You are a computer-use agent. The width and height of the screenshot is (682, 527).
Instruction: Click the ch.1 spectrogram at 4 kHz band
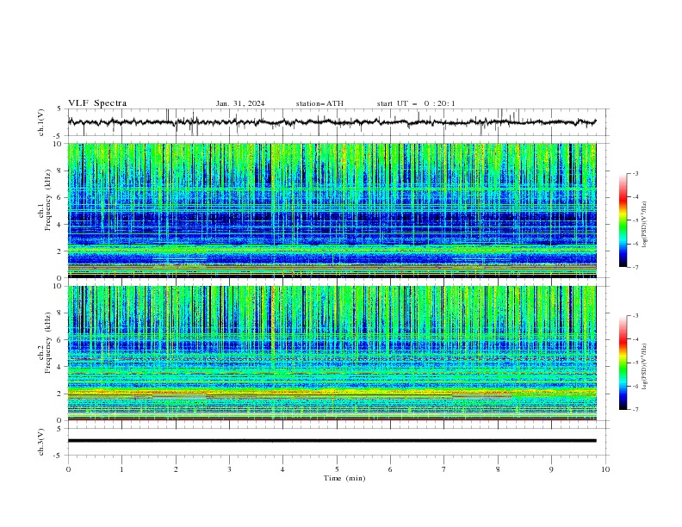point(332,224)
